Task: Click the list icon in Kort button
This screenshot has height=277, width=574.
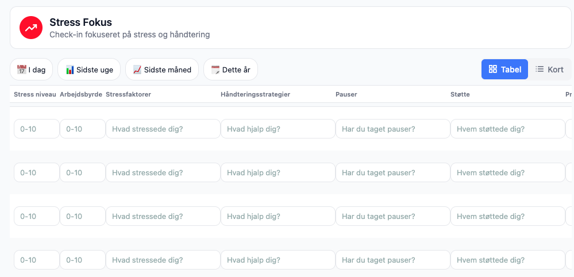Action: (540, 70)
